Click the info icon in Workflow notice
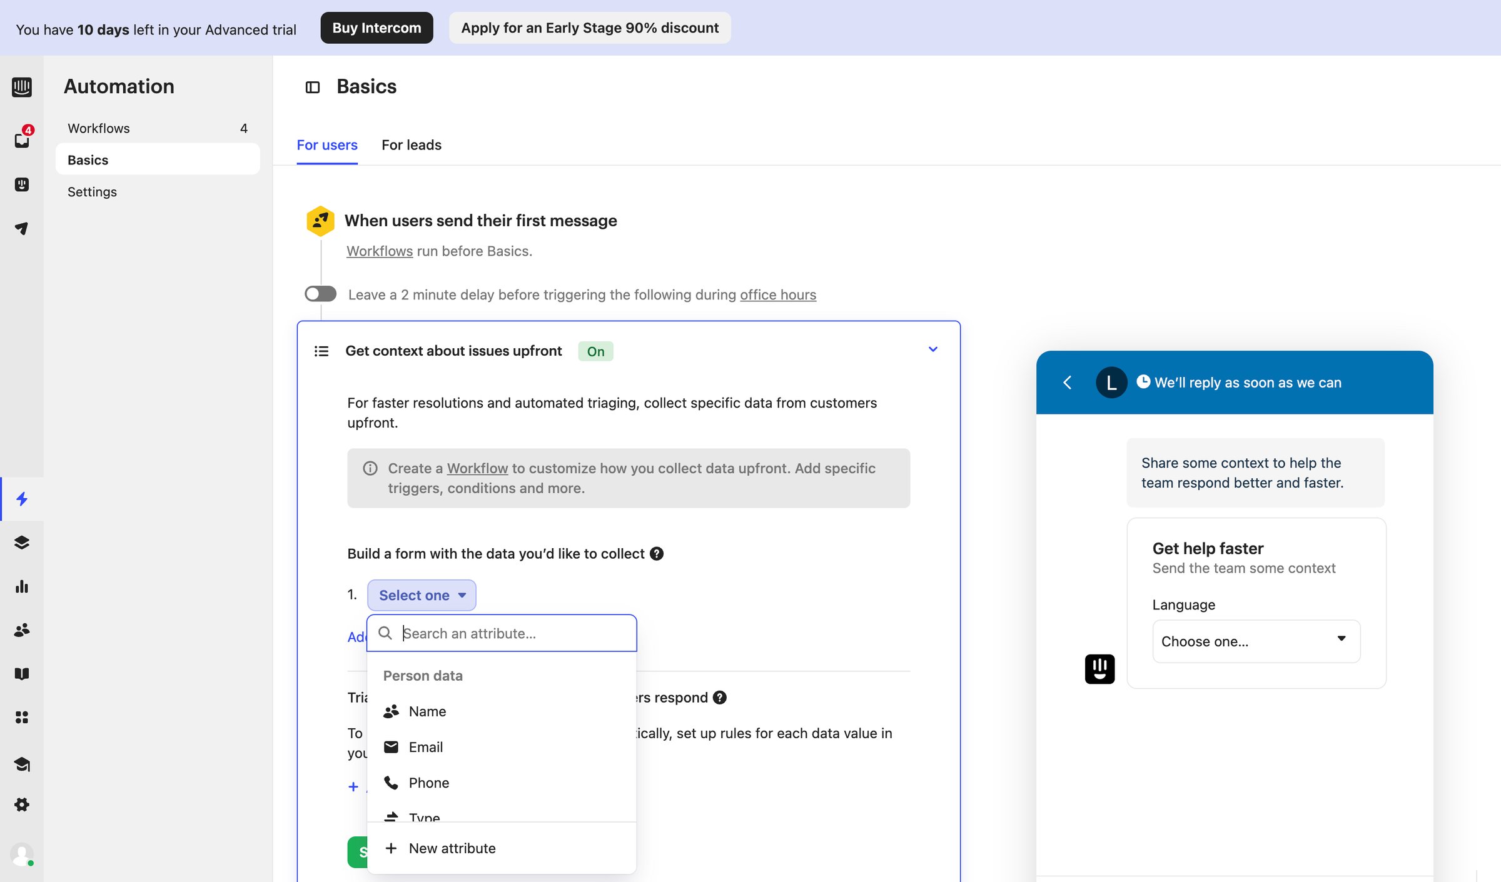Image resolution: width=1501 pixels, height=882 pixels. click(x=370, y=468)
